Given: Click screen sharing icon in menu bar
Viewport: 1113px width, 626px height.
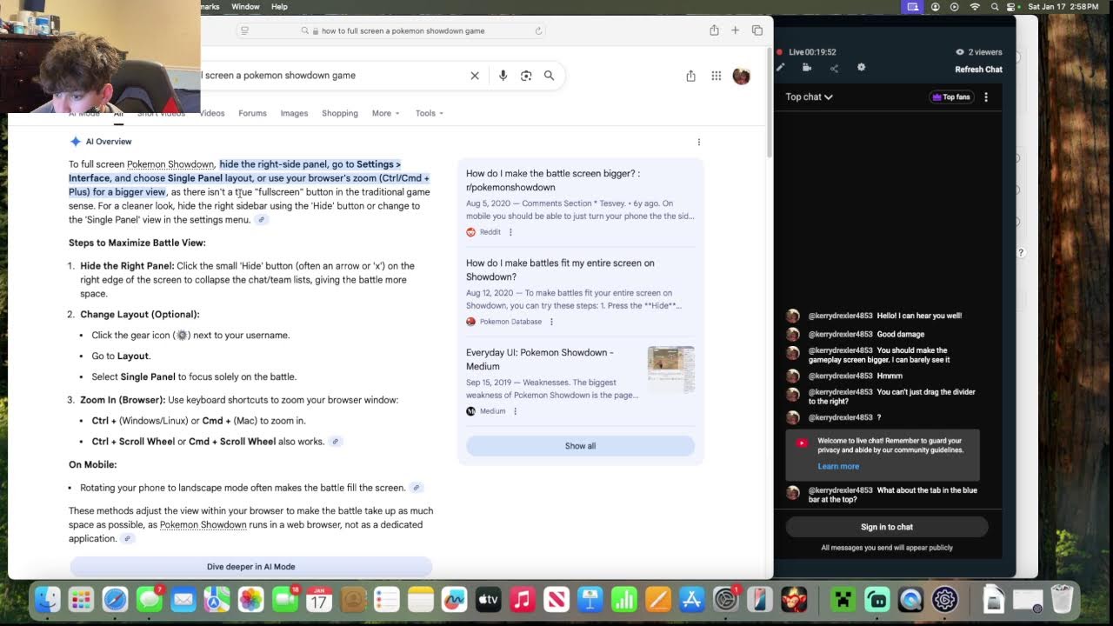Looking at the screenshot, I should point(912,6).
